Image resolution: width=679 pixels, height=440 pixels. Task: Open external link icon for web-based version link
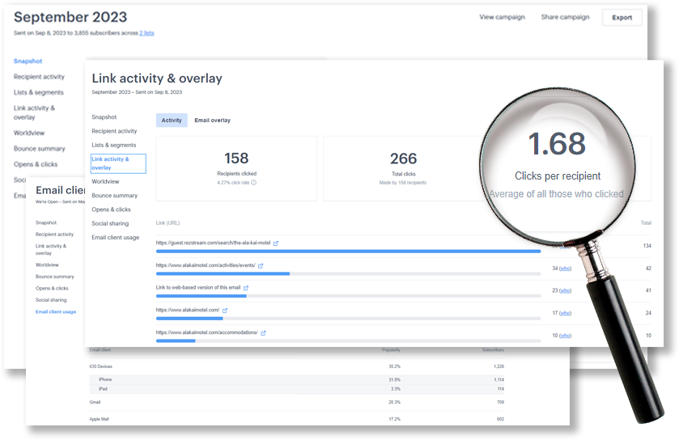point(246,288)
